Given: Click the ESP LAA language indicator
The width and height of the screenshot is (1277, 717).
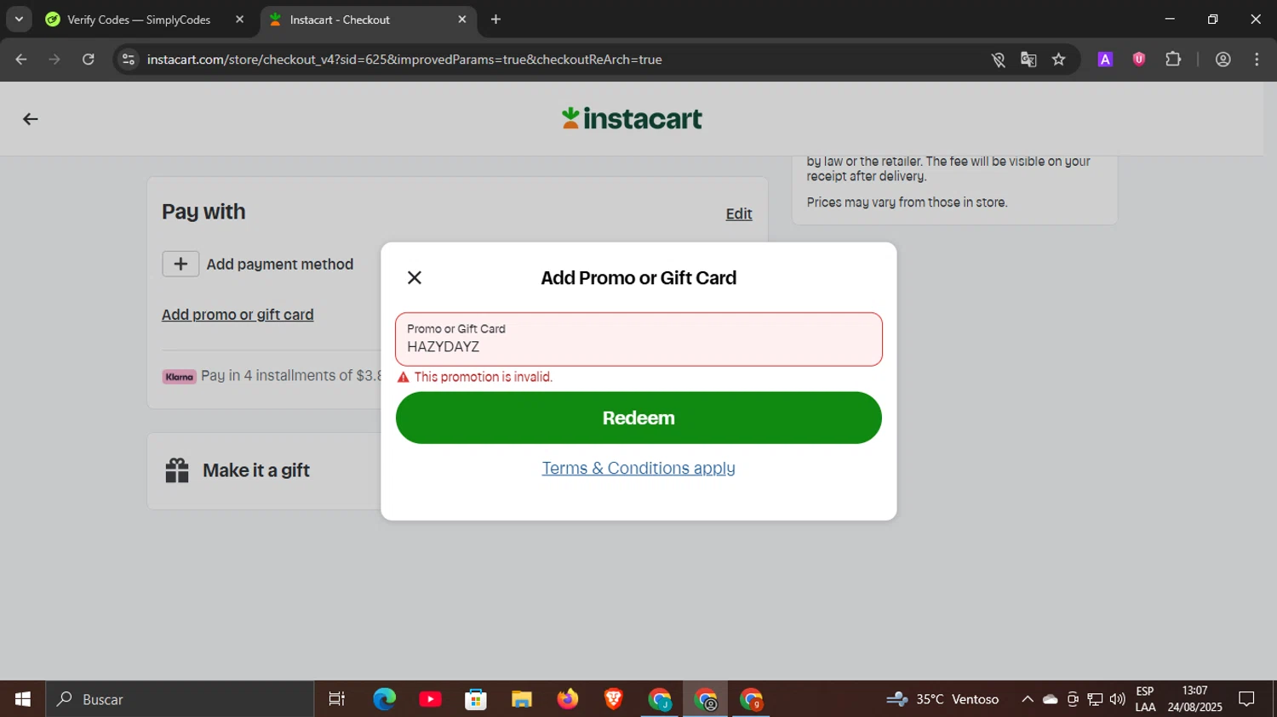Looking at the screenshot, I should [x=1145, y=699].
